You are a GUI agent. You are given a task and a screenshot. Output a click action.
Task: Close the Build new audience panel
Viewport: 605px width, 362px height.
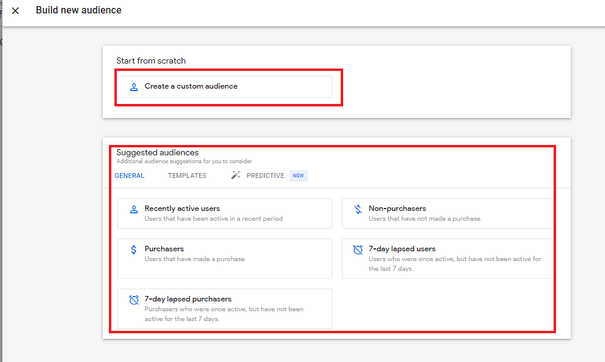(x=15, y=11)
